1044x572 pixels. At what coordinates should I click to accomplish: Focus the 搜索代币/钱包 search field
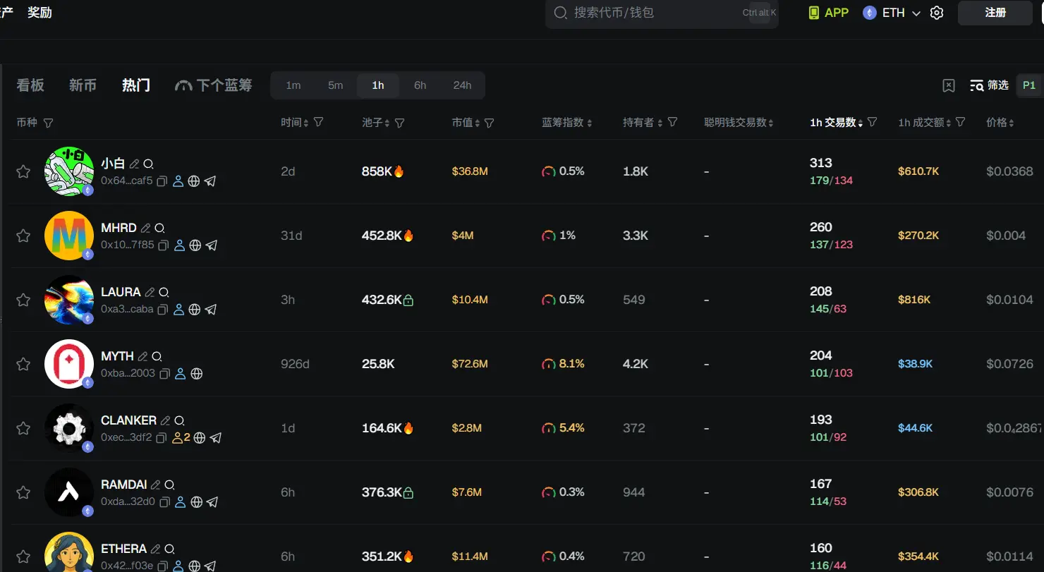[649, 13]
